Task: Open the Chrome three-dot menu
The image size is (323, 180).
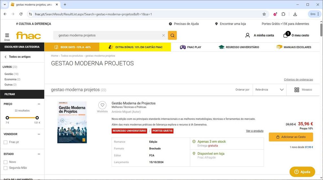Action: (x=318, y=14)
